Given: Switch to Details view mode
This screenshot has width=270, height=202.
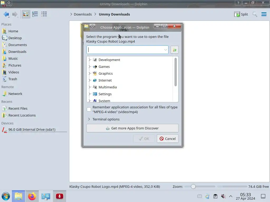Looking at the screenshot, I should [x=44, y=14].
